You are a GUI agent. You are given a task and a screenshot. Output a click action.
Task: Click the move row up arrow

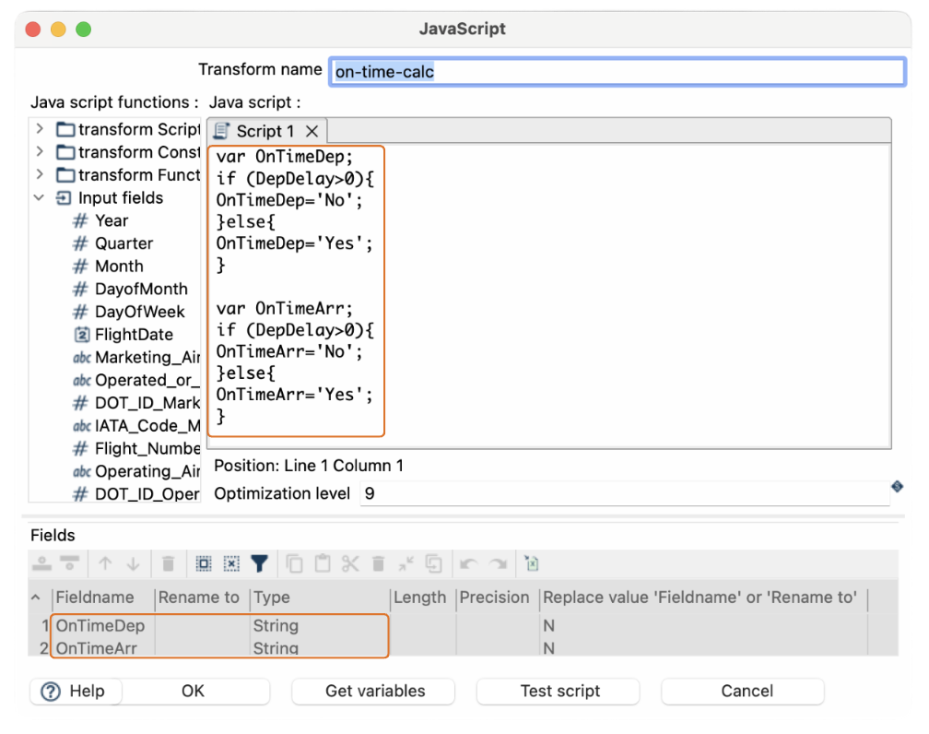click(105, 563)
